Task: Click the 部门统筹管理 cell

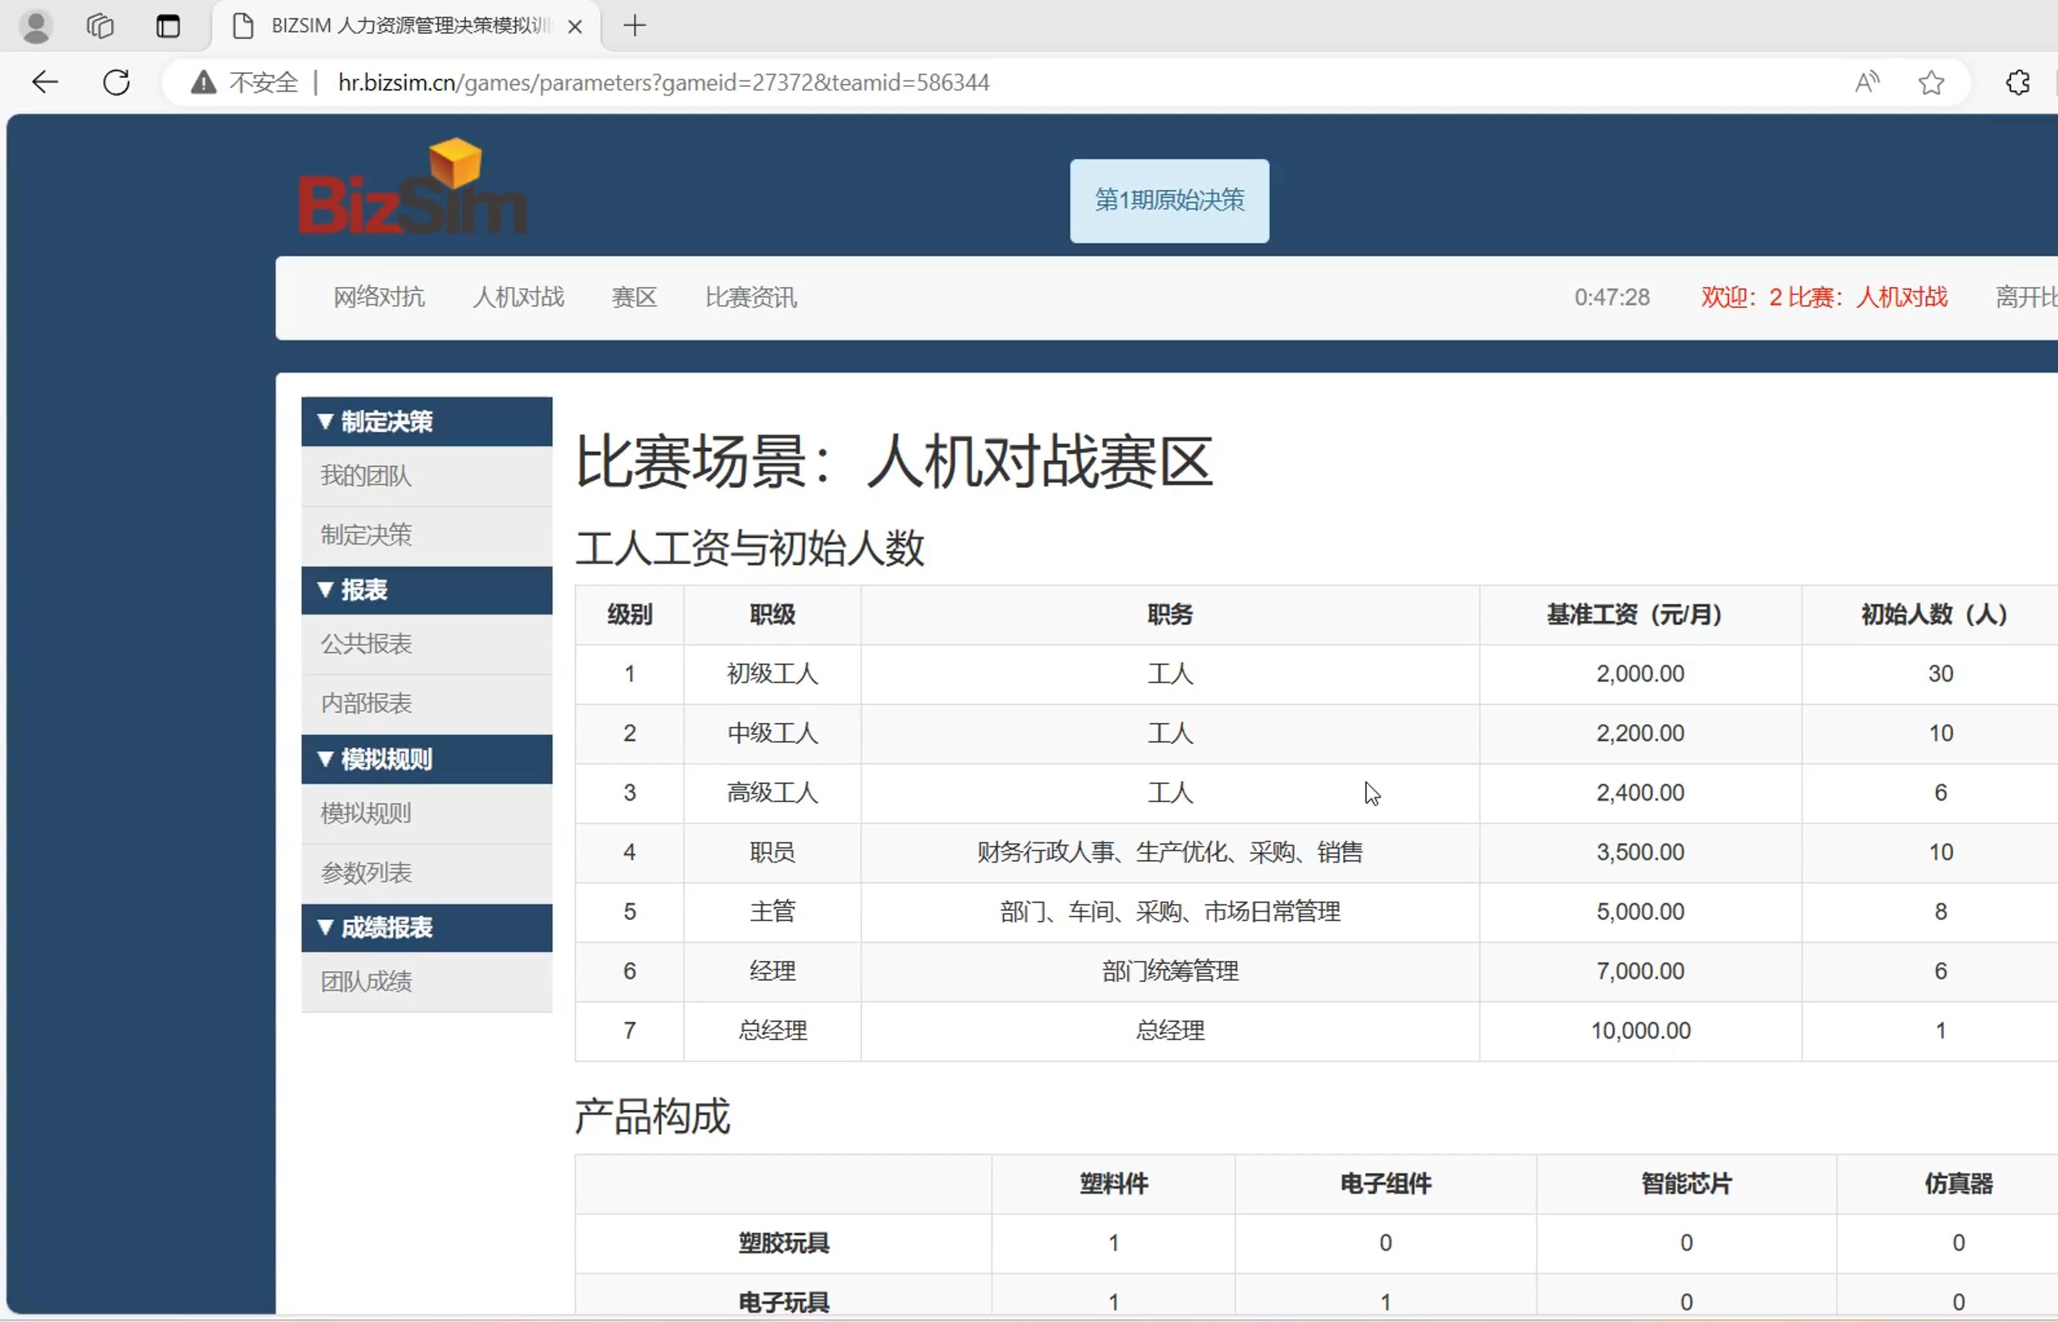Action: coord(1170,971)
